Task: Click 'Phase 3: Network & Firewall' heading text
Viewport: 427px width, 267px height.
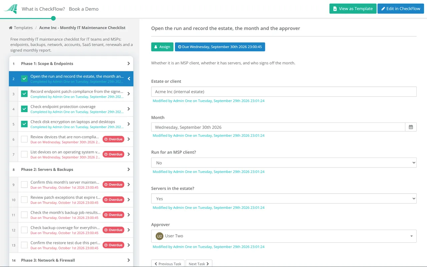Action: 48,260
